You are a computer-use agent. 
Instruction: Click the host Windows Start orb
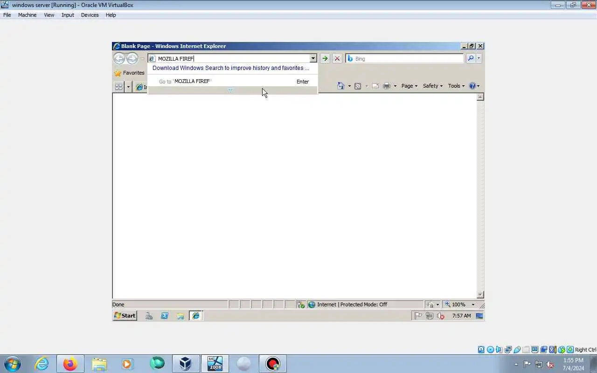[x=12, y=364]
